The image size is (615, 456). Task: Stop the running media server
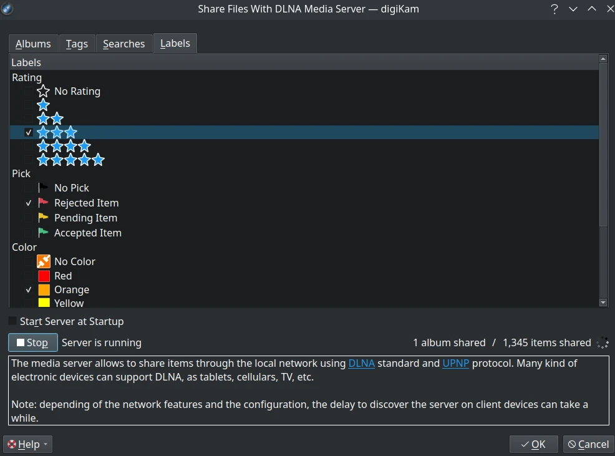point(33,342)
